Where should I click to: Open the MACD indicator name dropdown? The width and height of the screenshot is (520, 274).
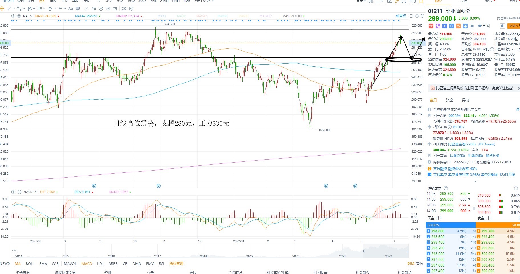coord(36,192)
